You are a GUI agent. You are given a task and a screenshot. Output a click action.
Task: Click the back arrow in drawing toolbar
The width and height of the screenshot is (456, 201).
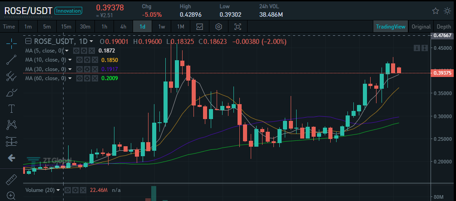point(11,158)
